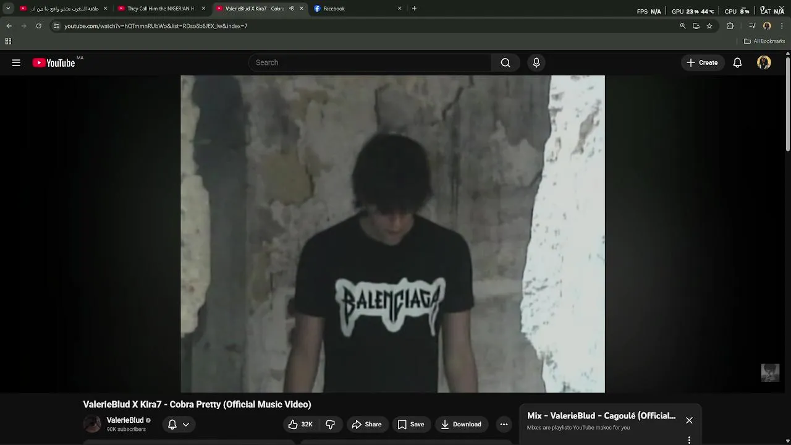Like the video with thumbs up
Viewport: 791px width, 445px height.
point(301,424)
